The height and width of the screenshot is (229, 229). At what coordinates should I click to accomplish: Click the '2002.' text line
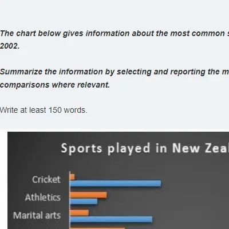(10, 46)
